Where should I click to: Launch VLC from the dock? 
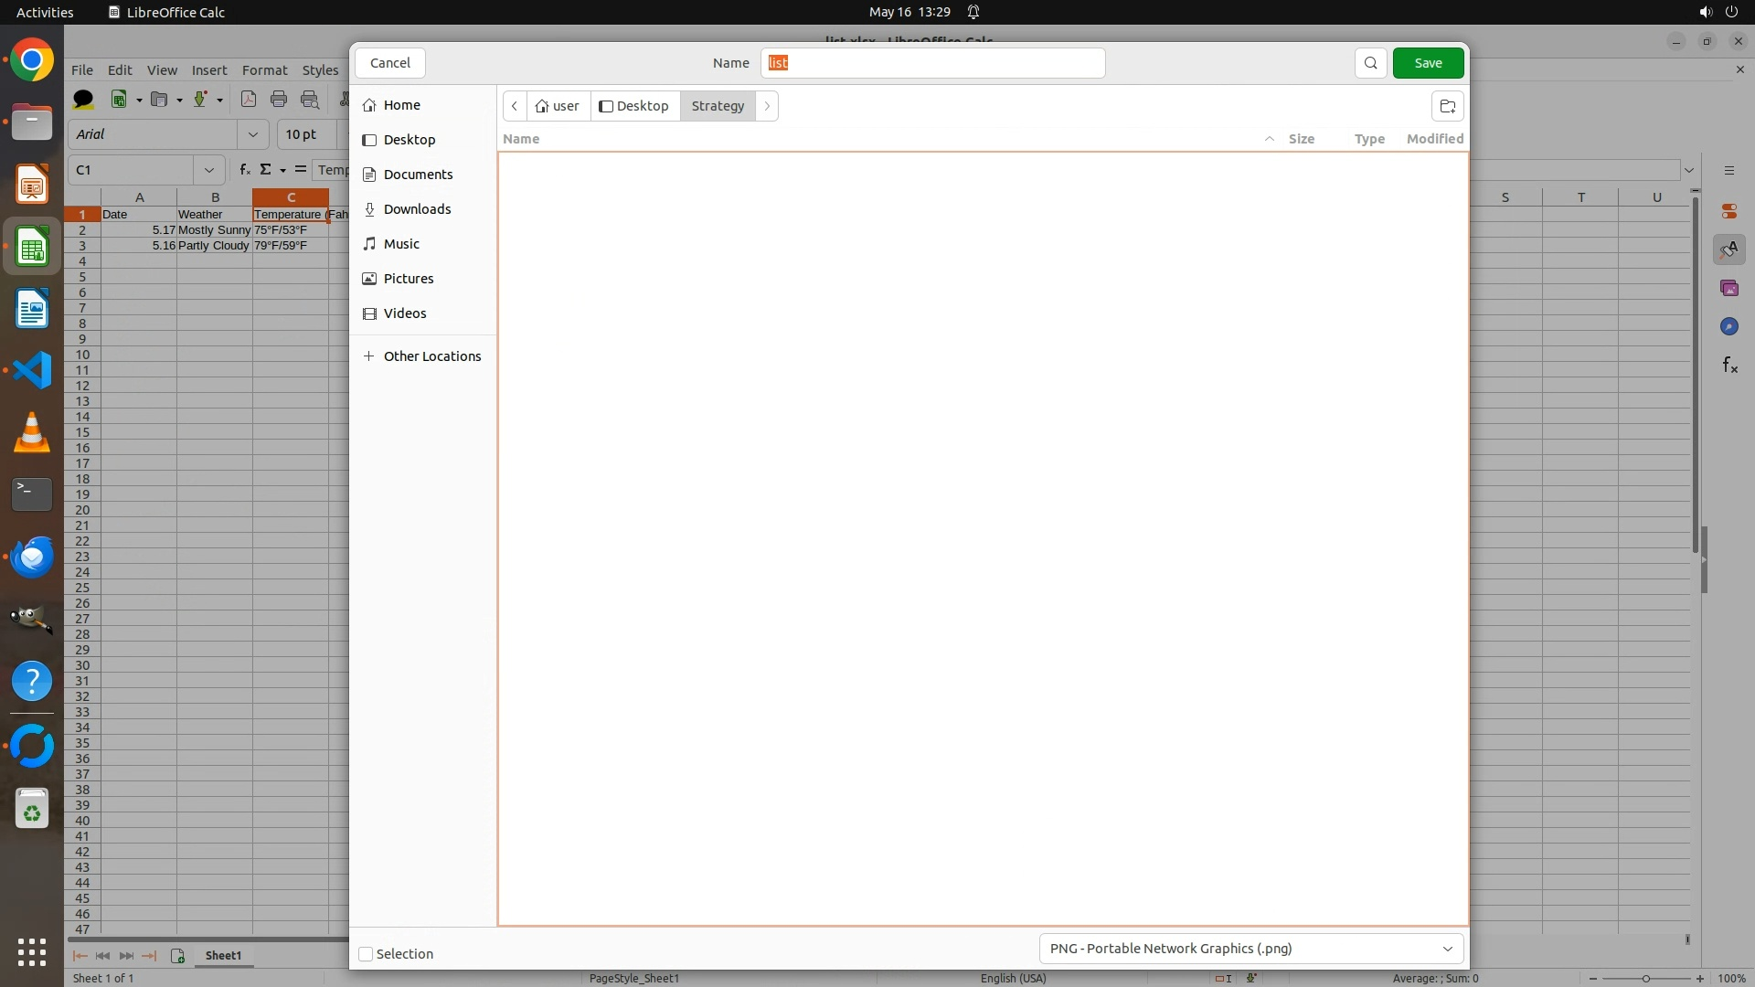pyautogui.click(x=32, y=432)
